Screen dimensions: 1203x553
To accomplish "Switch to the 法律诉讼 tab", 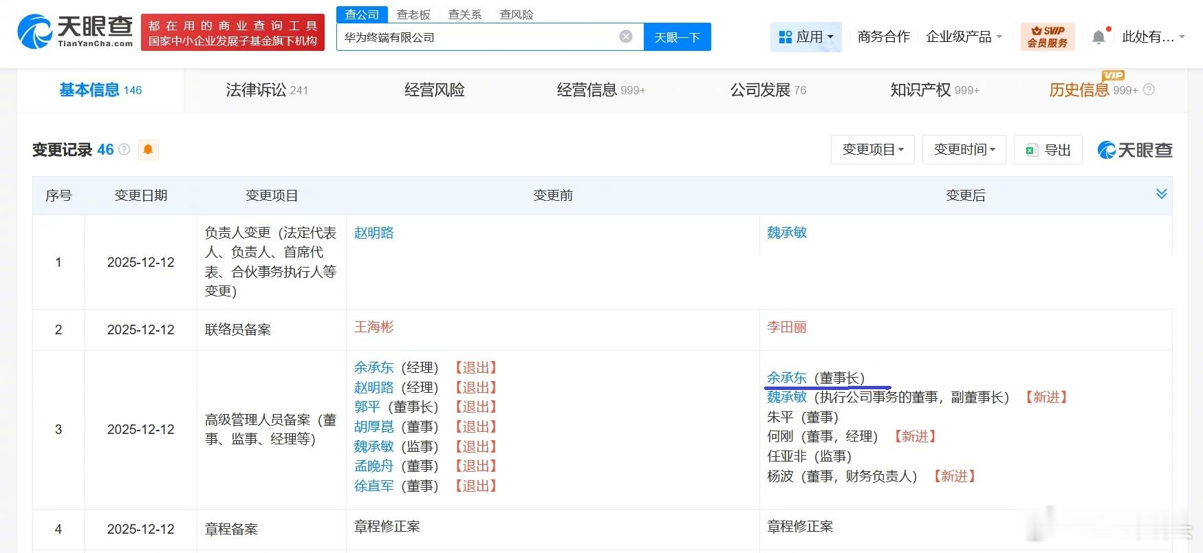I will (x=267, y=90).
